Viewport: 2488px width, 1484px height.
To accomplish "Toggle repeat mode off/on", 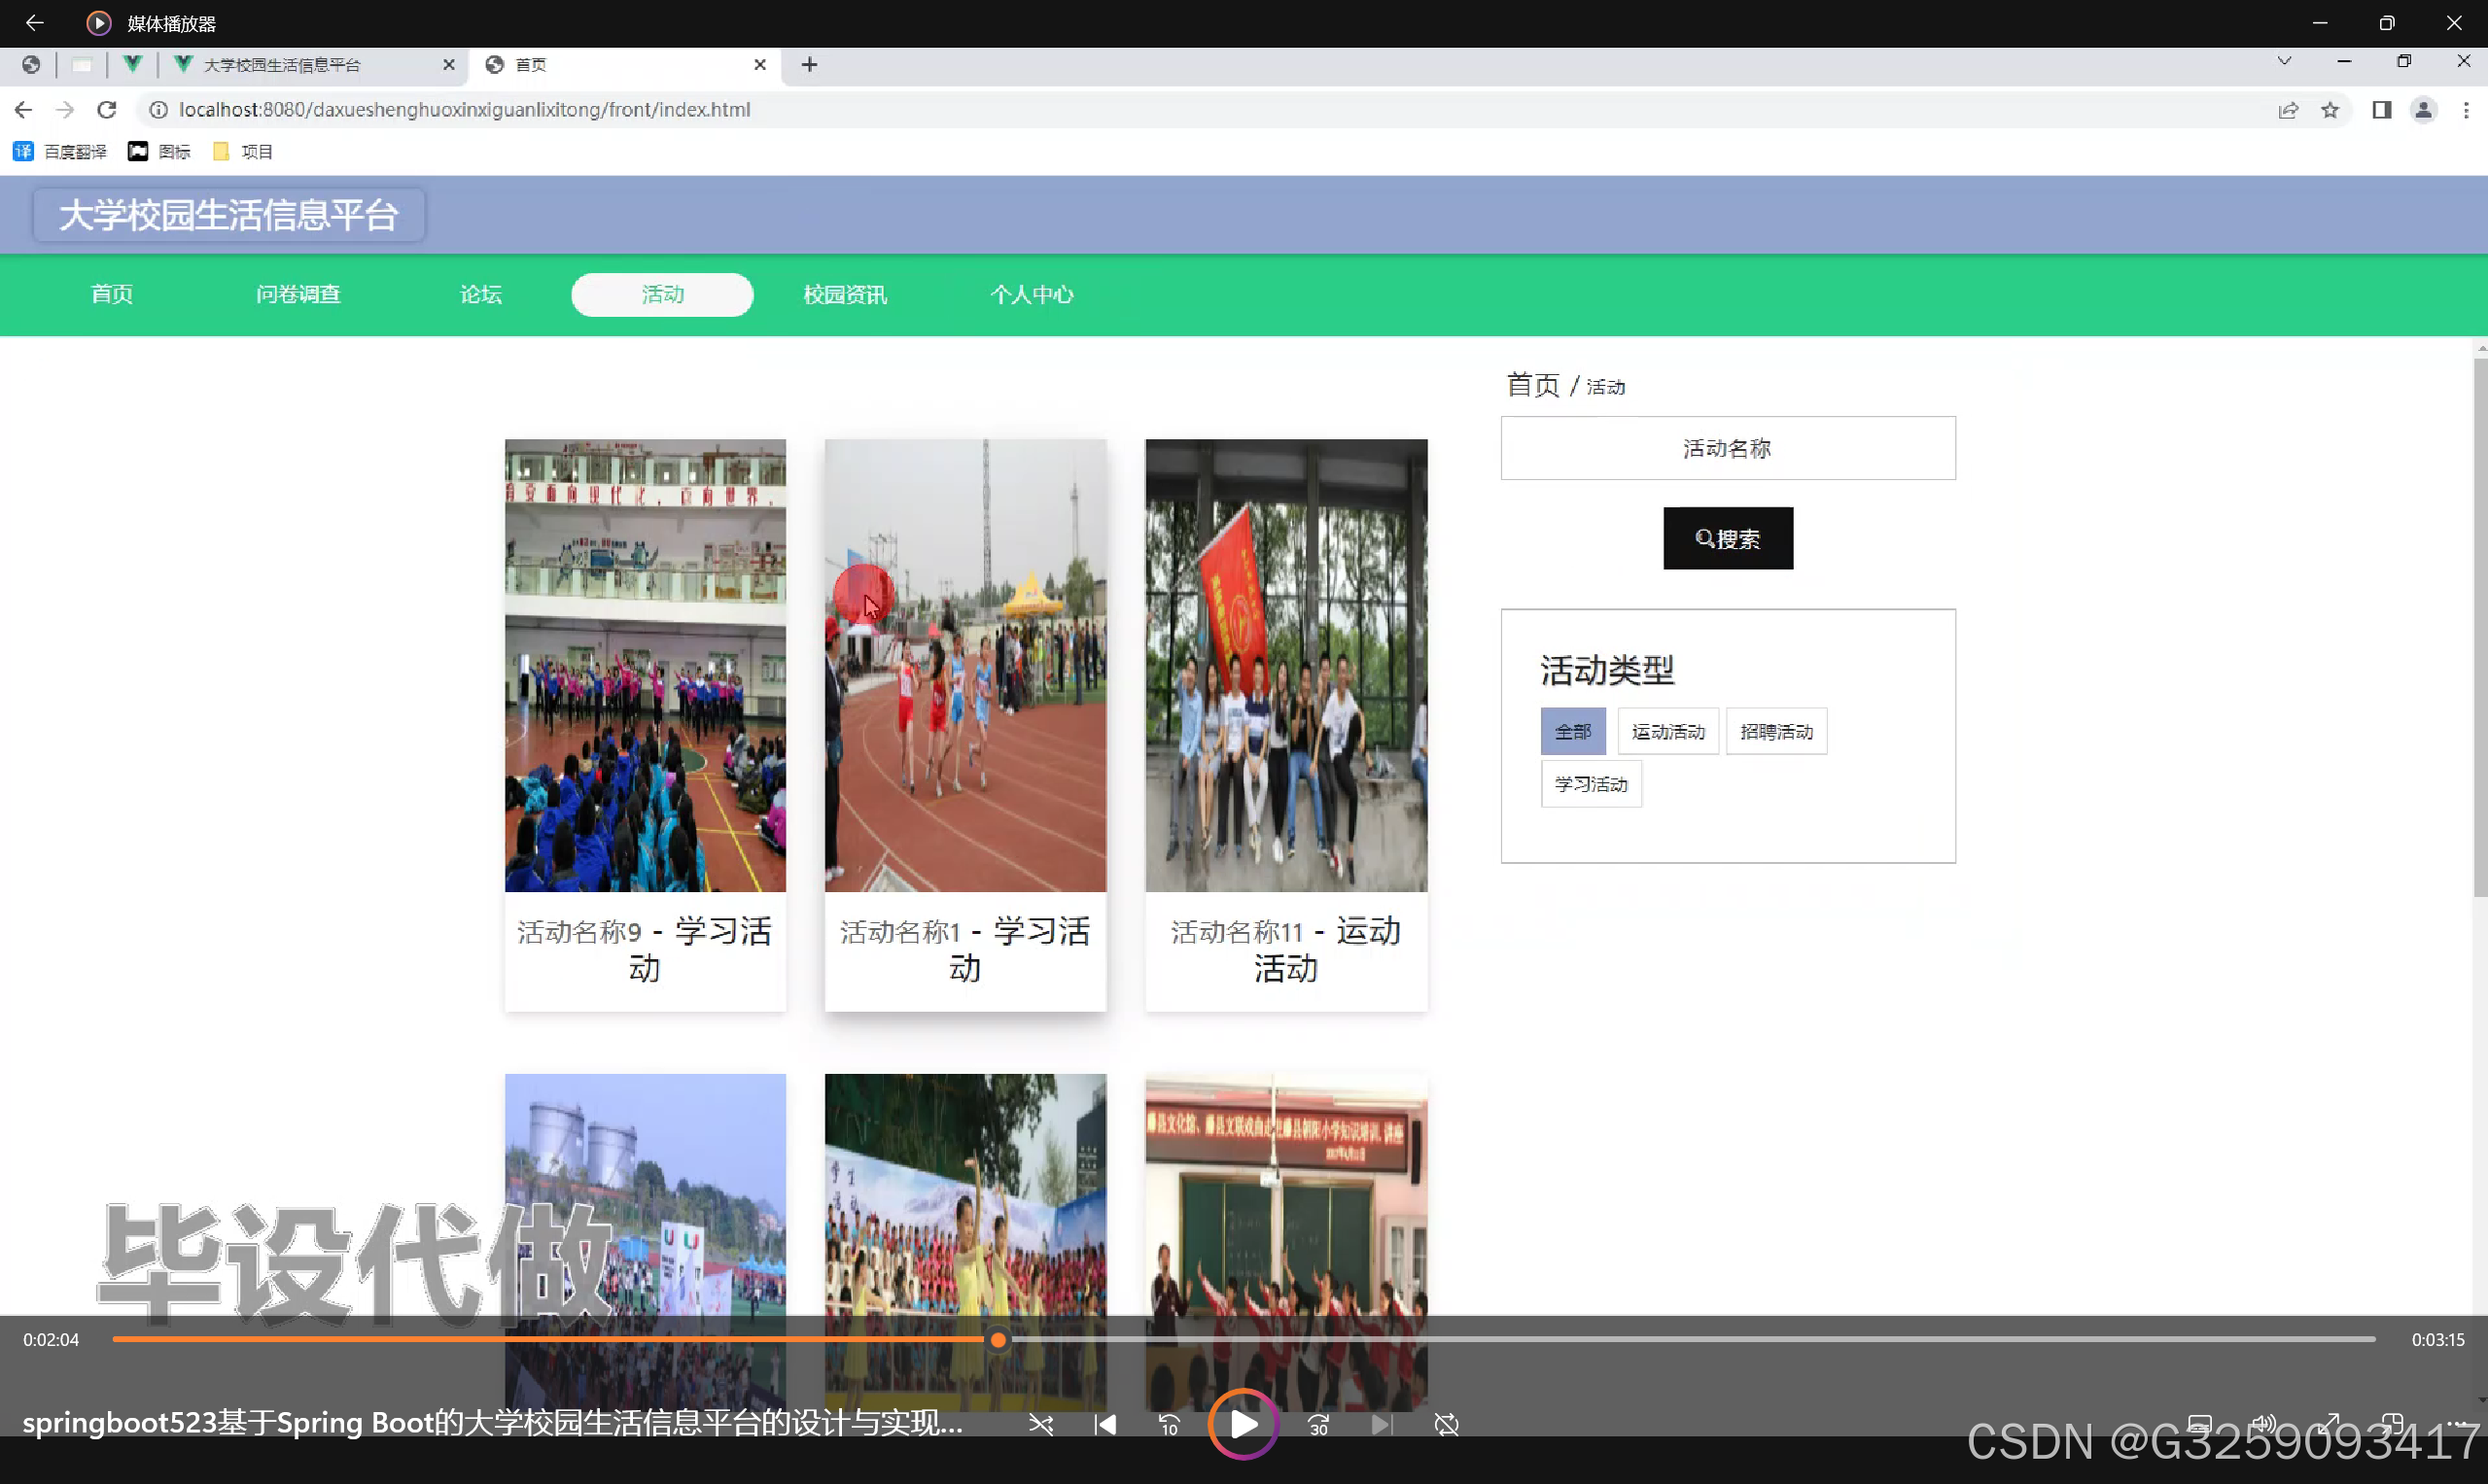I will (x=1446, y=1424).
